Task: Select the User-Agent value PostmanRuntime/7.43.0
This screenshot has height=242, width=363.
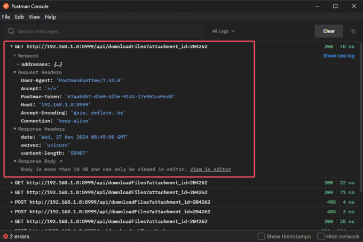Action: (89, 80)
